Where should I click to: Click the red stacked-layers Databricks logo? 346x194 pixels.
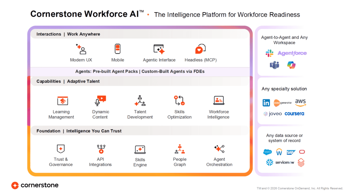[301, 163]
